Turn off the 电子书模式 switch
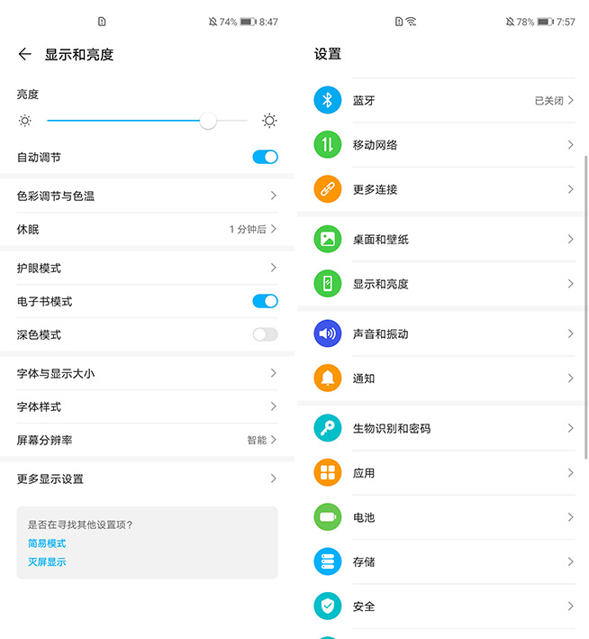 [265, 301]
